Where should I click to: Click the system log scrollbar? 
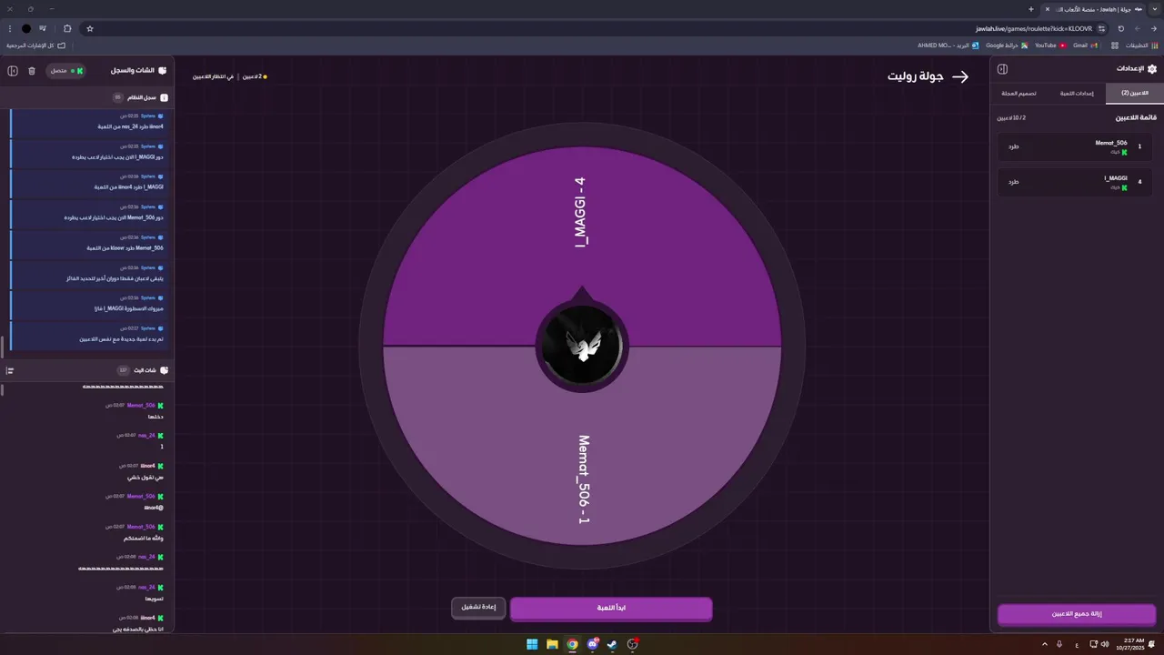point(3,347)
